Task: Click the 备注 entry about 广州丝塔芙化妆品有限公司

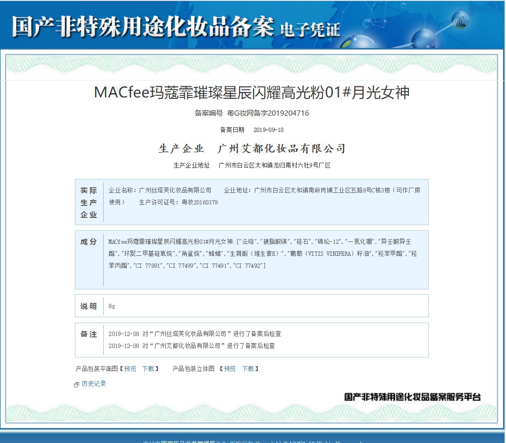Action: (195, 334)
